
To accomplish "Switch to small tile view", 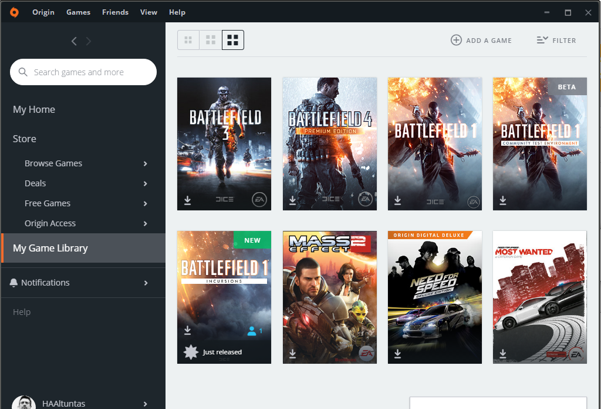I will click(188, 40).
